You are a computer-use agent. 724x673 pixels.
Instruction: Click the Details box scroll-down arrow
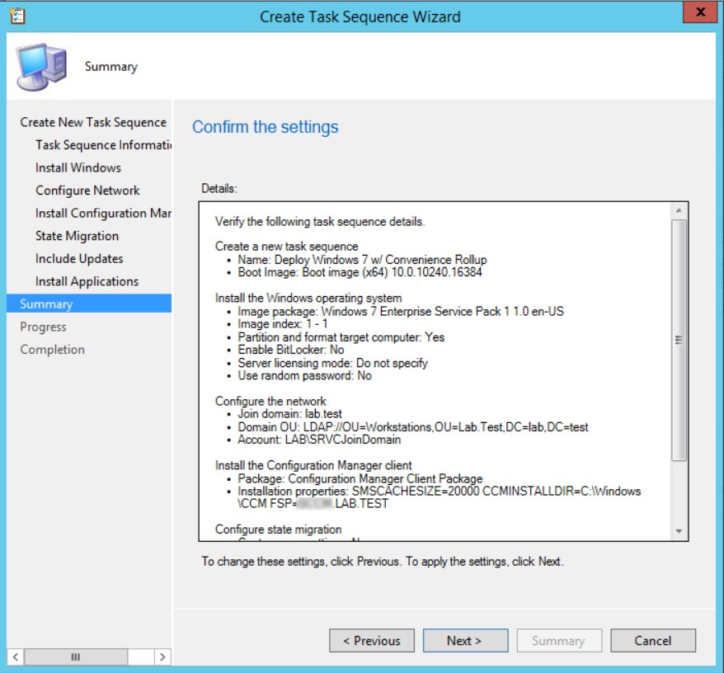click(679, 531)
